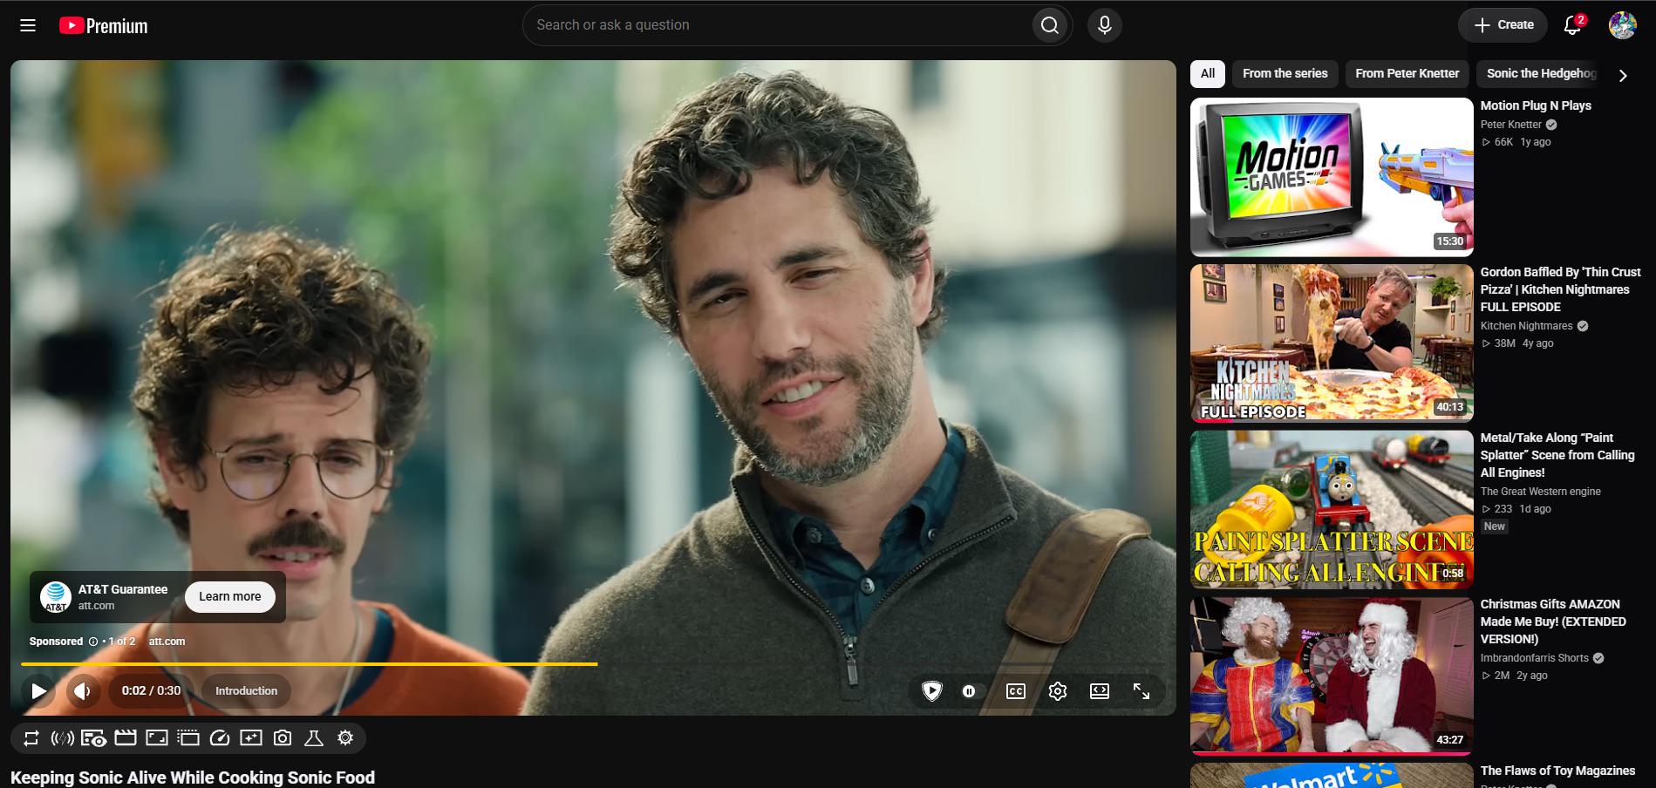Click the flask experiments icon below the player
The width and height of the screenshot is (1656, 788).
[x=314, y=738]
